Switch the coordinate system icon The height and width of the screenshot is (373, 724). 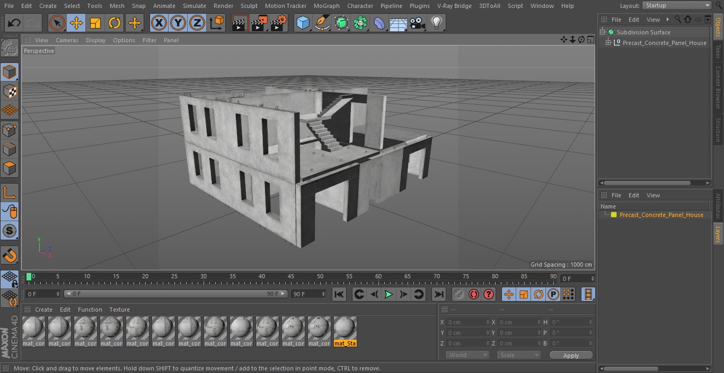pos(217,23)
